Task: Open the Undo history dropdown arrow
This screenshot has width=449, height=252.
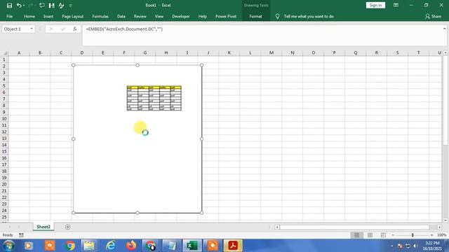Action: 23,6
